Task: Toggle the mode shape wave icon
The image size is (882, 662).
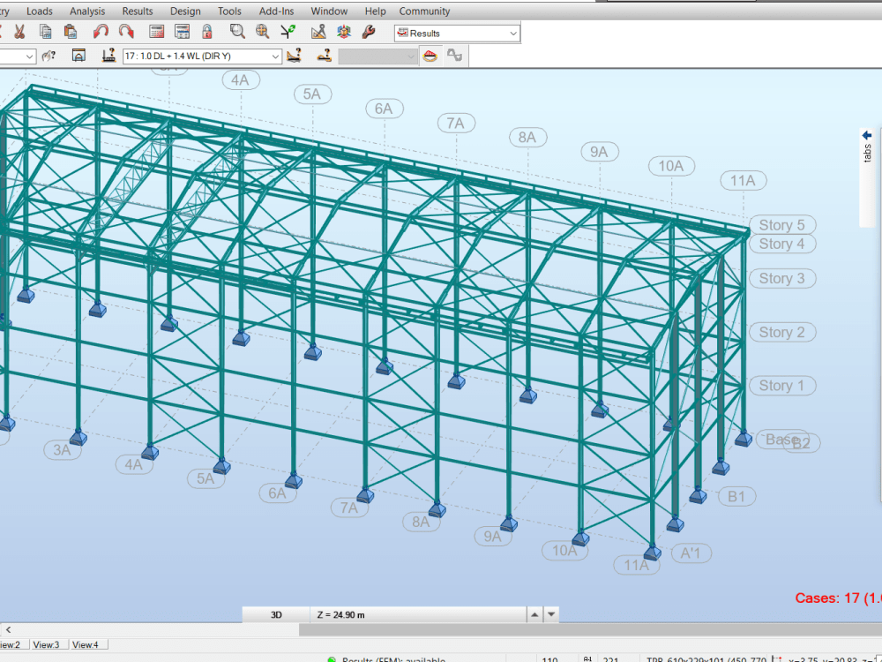Action: pyautogui.click(x=454, y=56)
